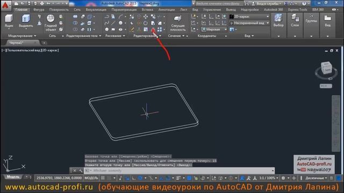Click the command line input field

(x=179, y=170)
